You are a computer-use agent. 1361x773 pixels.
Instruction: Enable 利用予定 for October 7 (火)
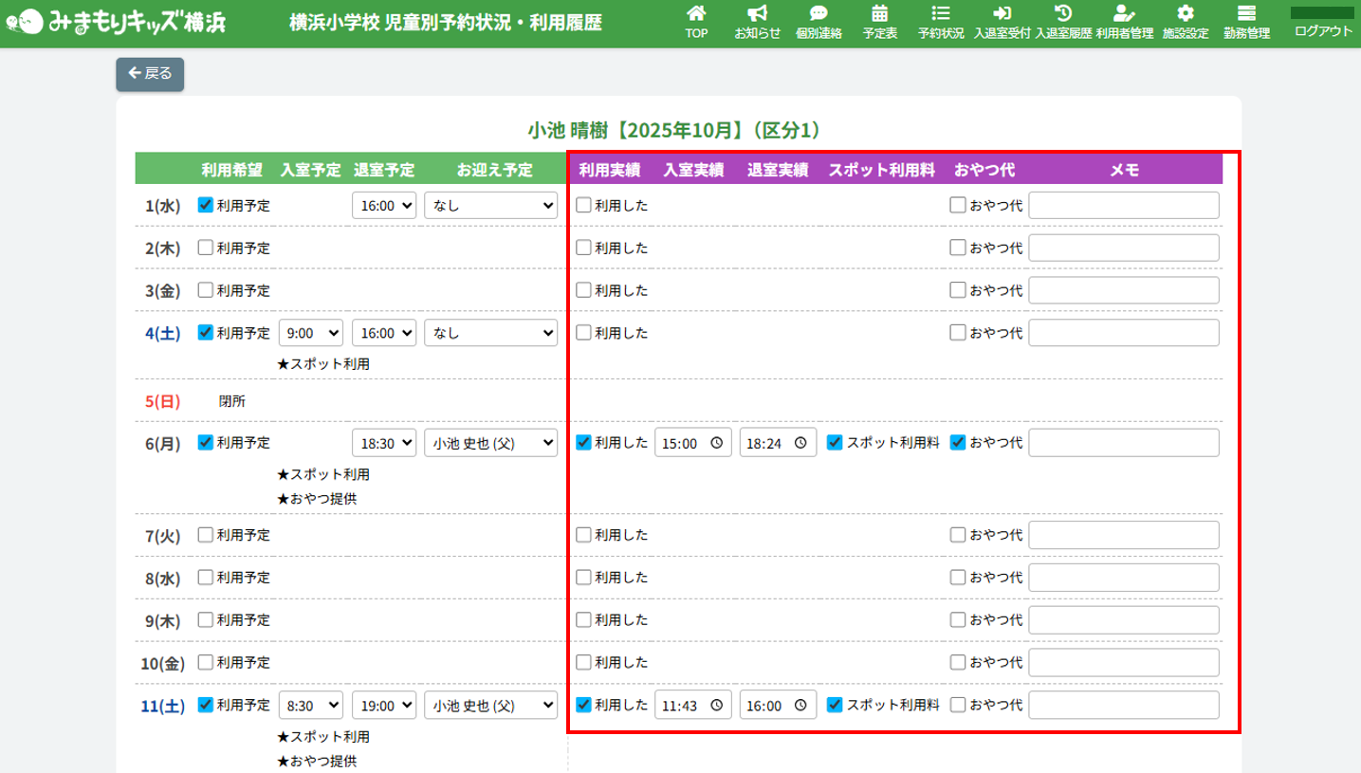click(205, 534)
